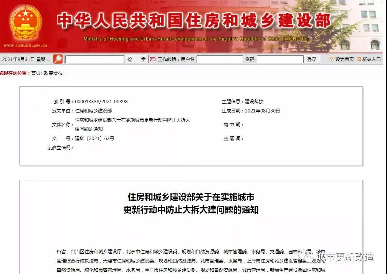Click the 有效期 label

tap(233, 125)
